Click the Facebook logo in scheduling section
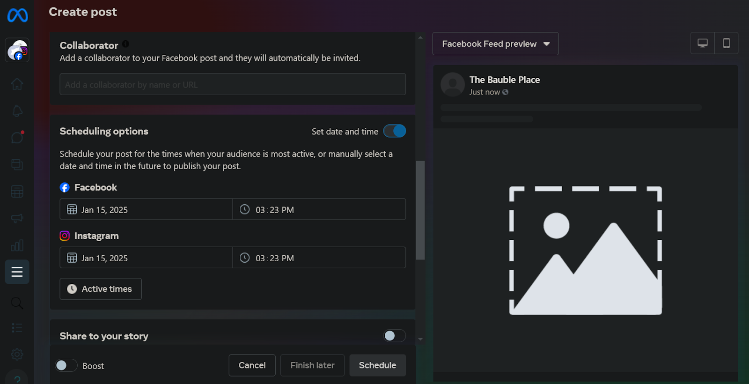The height and width of the screenshot is (384, 749). pos(65,187)
